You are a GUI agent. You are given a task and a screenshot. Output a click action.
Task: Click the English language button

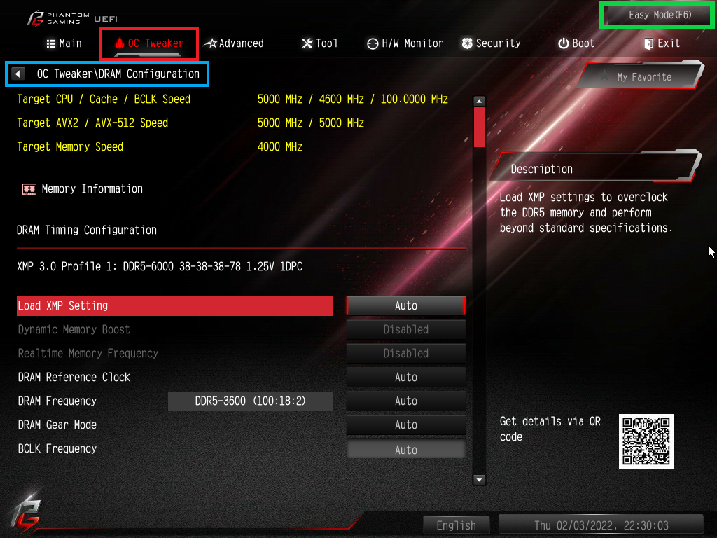[456, 525]
